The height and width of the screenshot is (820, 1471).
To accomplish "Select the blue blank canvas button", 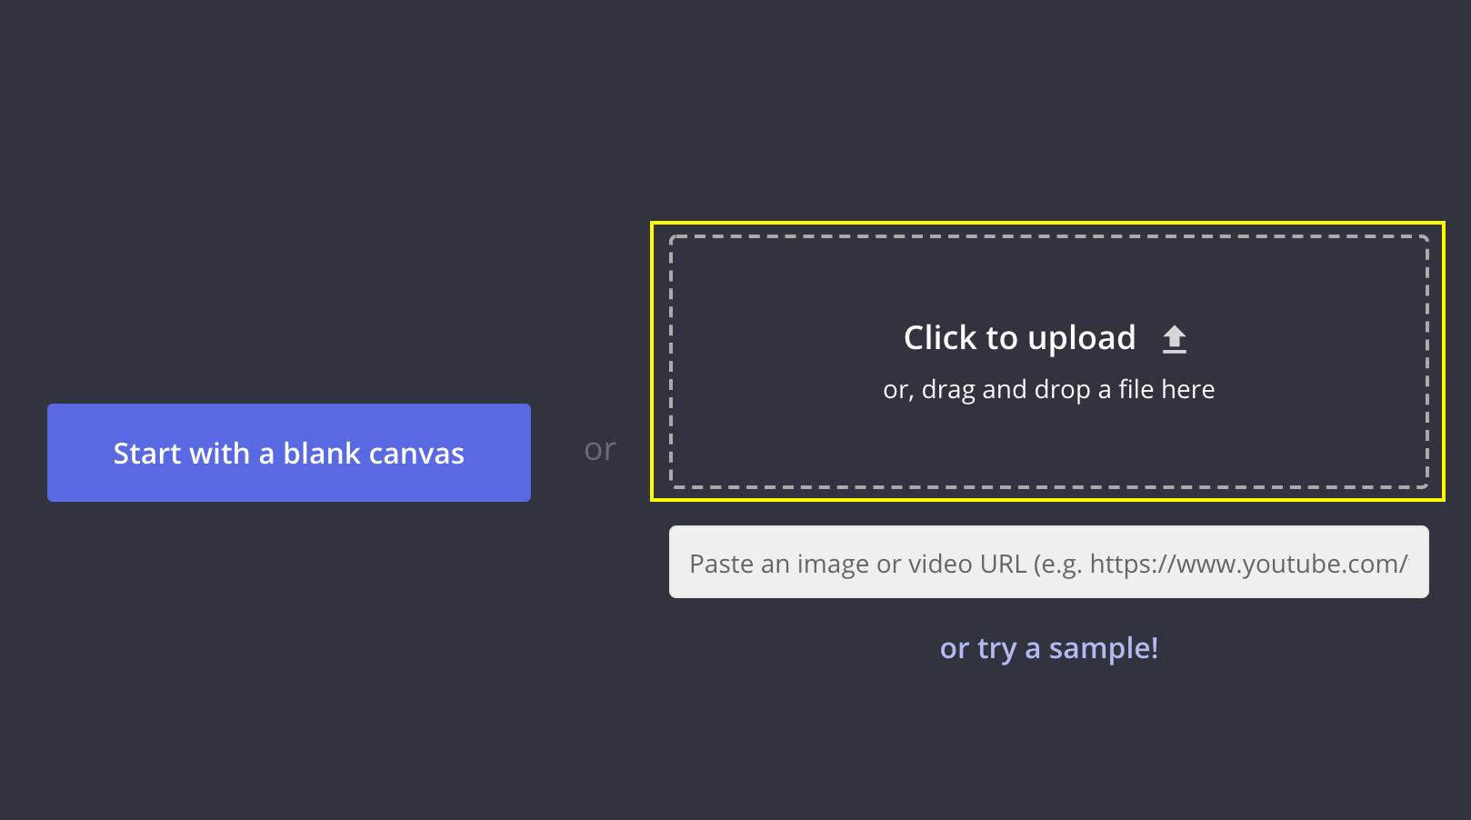I will point(288,453).
